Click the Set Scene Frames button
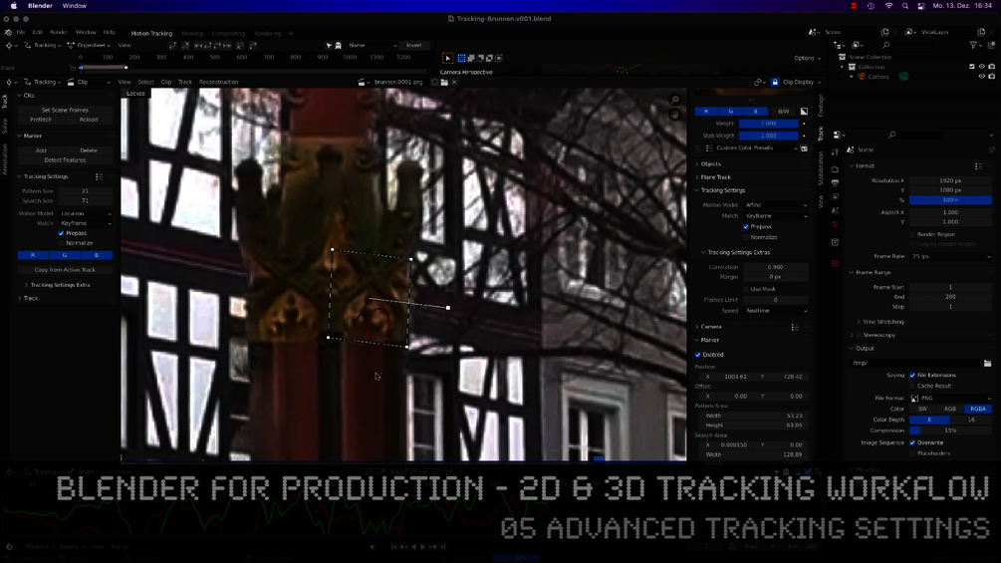 65,111
